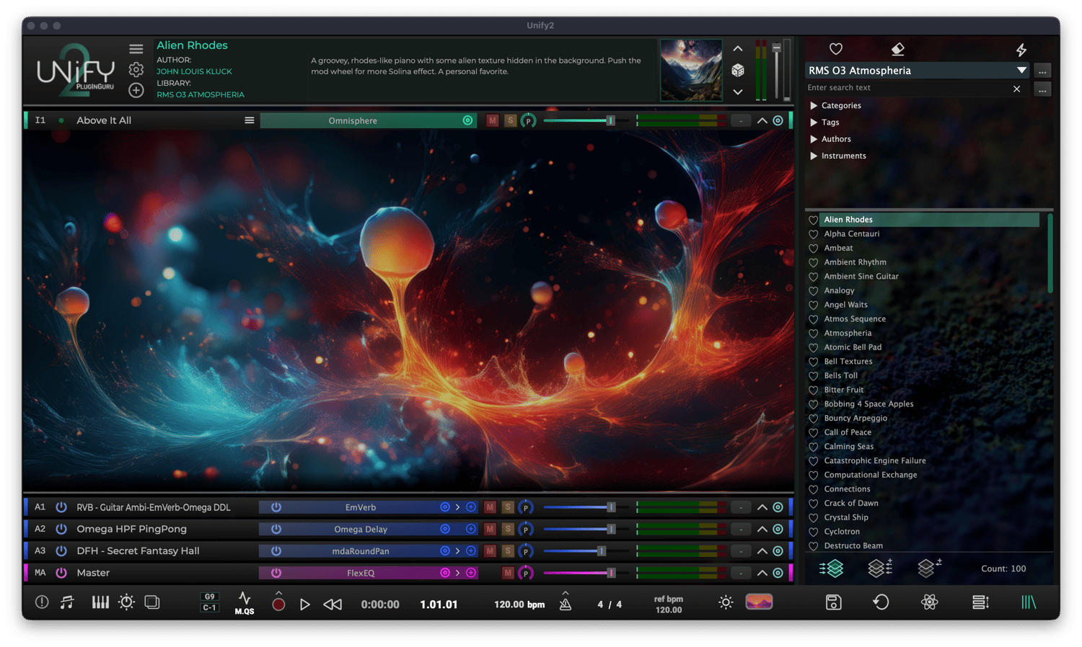
Task: Toggle power for the MA Master layer
Action: coord(61,573)
